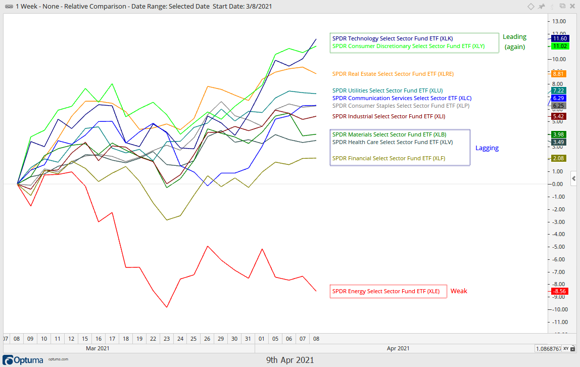The height and width of the screenshot is (367, 580).
Task: Click the 'Mar 2021' month label
Action: [x=98, y=348]
